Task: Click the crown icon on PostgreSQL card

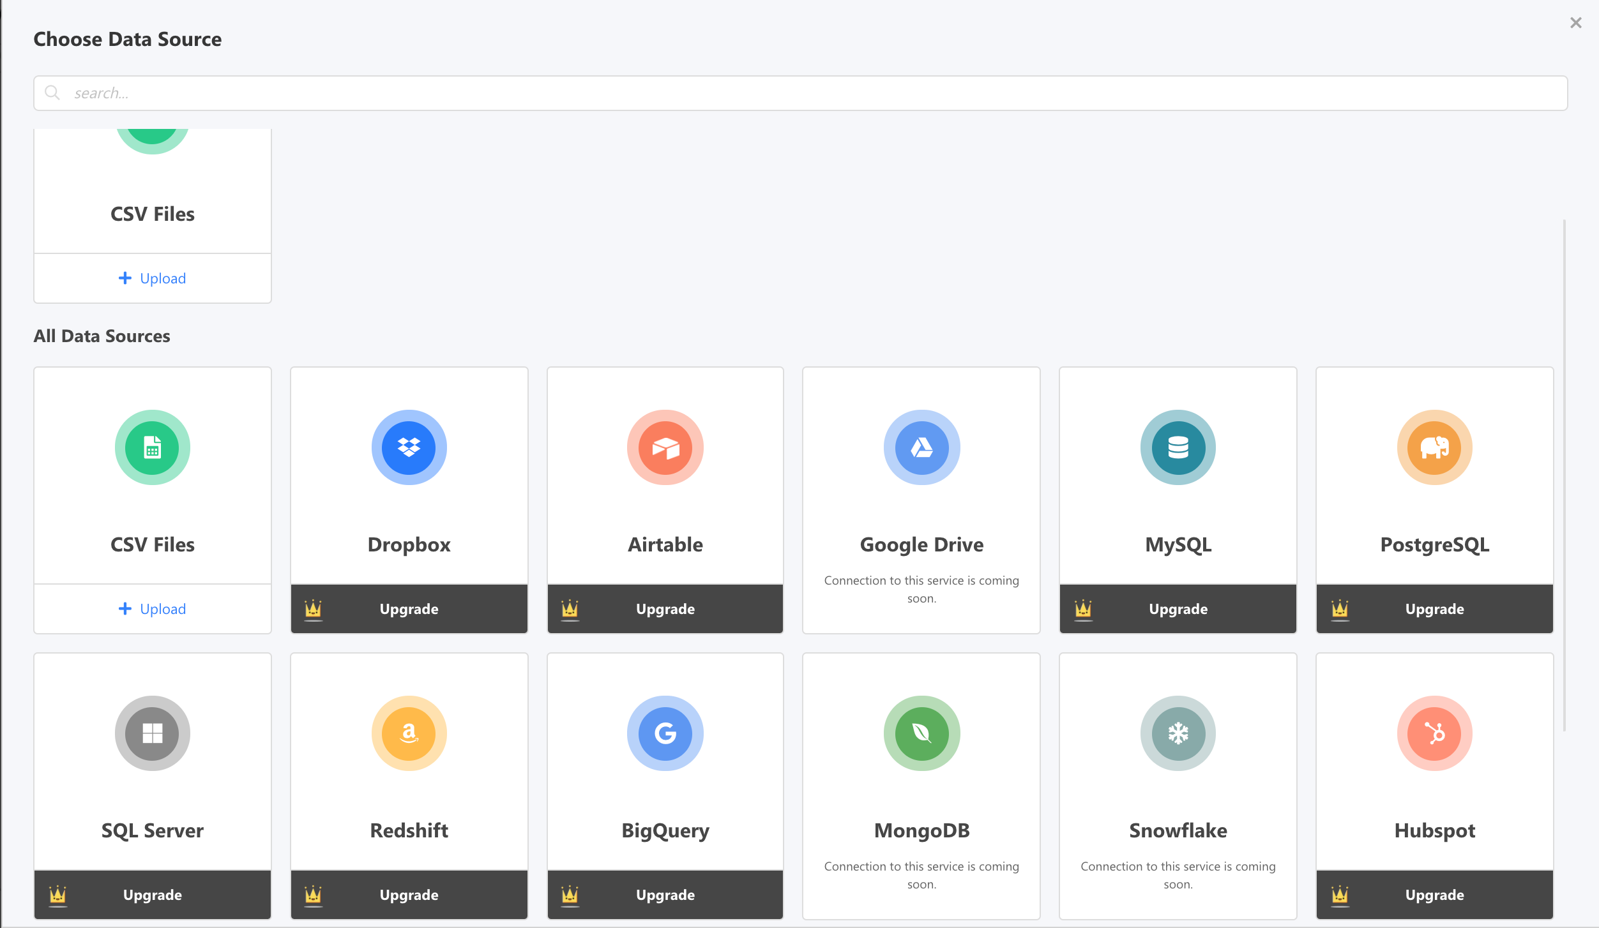Action: click(1340, 610)
